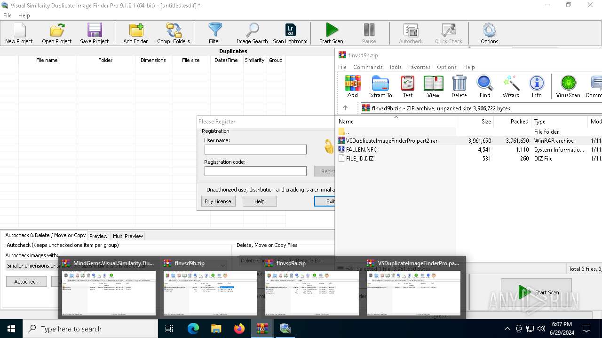Click the WinRAR Find icon

point(485,87)
